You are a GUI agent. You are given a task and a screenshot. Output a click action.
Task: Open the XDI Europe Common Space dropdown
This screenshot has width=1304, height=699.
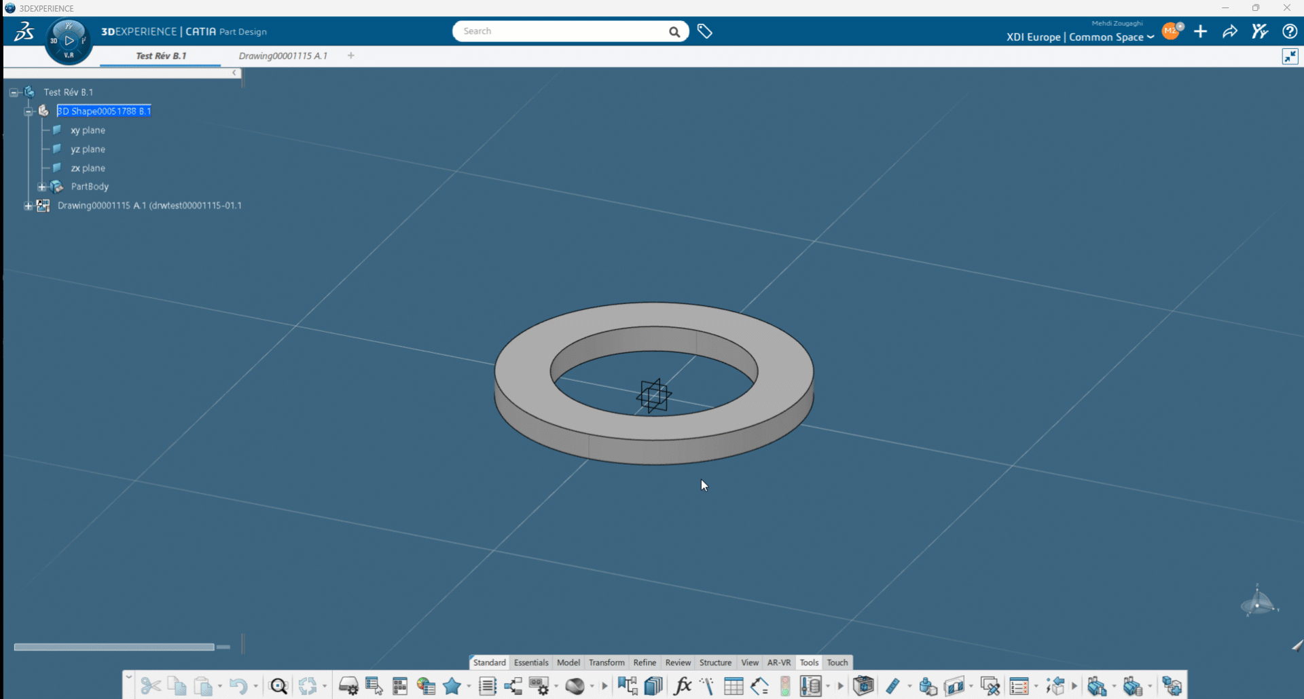[x=1080, y=37]
